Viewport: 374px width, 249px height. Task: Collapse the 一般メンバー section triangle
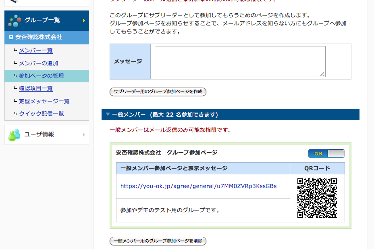108,114
